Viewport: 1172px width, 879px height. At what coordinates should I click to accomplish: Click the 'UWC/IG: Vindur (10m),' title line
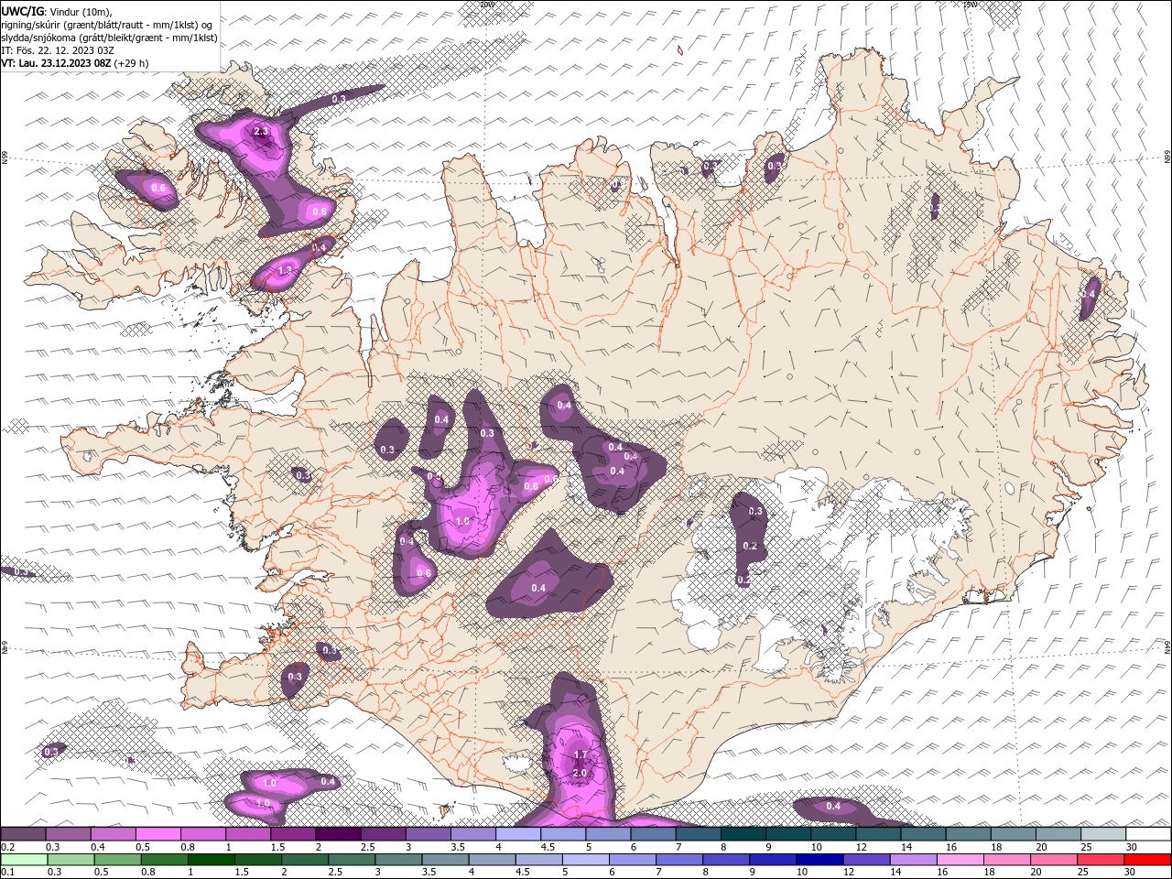(57, 11)
